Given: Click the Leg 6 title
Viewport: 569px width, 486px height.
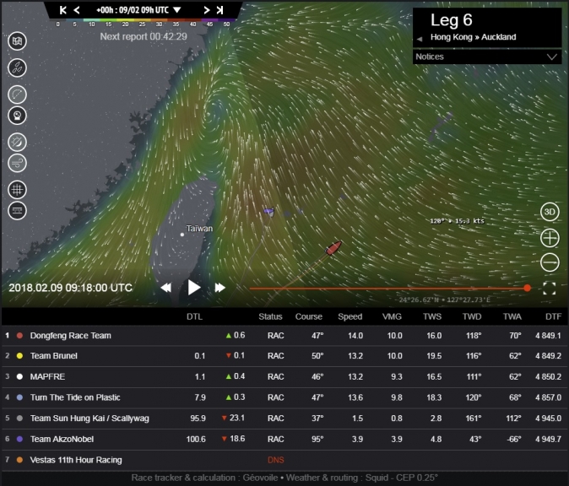Looking at the screenshot, I should pos(451,20).
